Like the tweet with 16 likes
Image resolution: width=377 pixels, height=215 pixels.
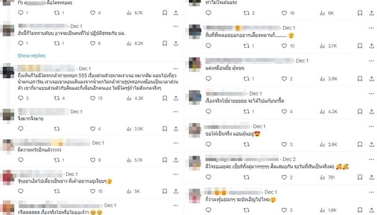click(284, 13)
